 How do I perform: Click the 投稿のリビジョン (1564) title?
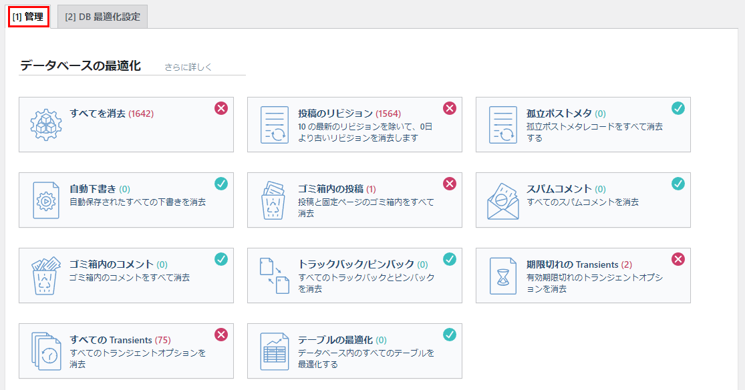point(349,114)
